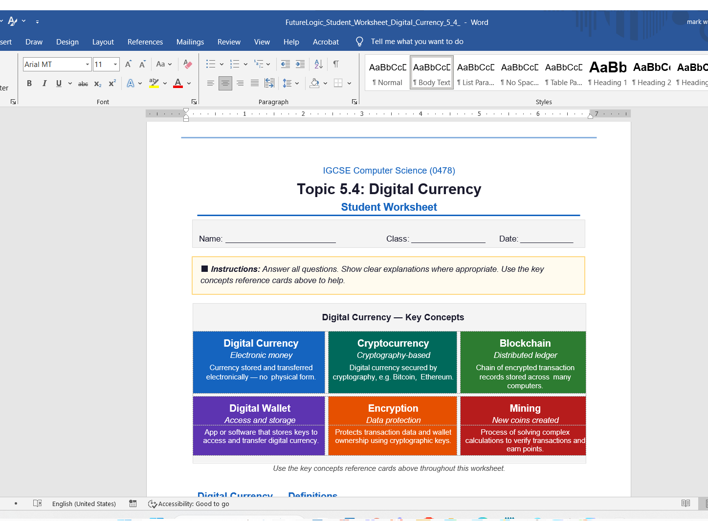The image size is (708, 531).
Task: Insert numbered list
Action: [235, 64]
